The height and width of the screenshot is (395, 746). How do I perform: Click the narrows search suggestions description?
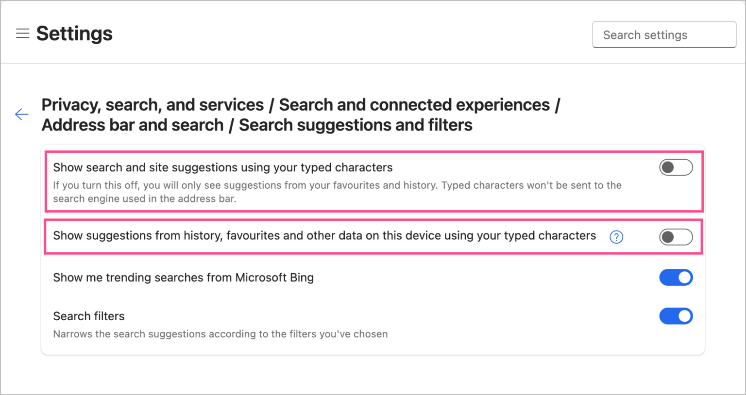(x=220, y=334)
